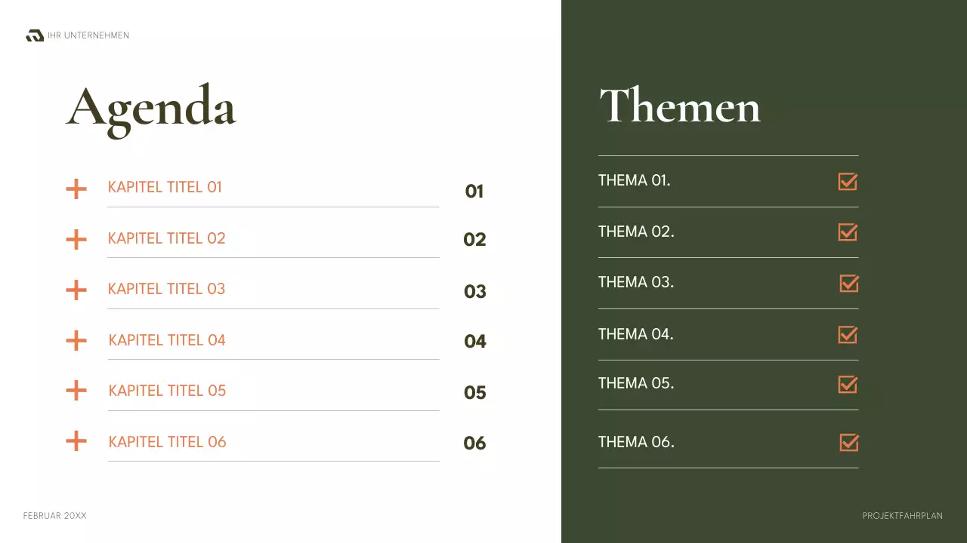This screenshot has height=543, width=967.
Task: Click the chapter number 03
Action: (x=475, y=292)
